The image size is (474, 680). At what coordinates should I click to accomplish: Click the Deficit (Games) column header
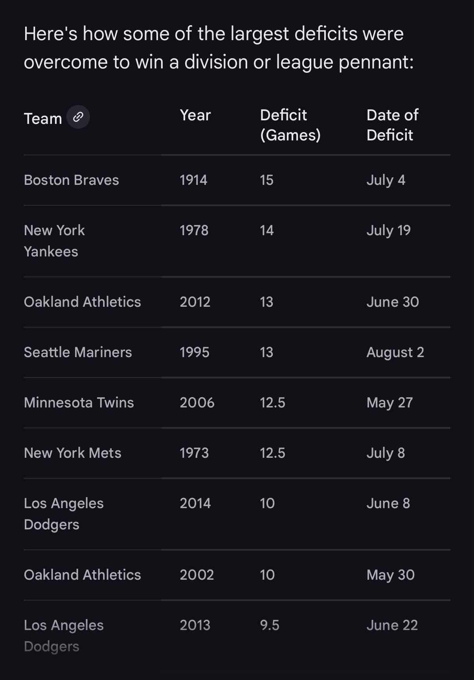290,125
